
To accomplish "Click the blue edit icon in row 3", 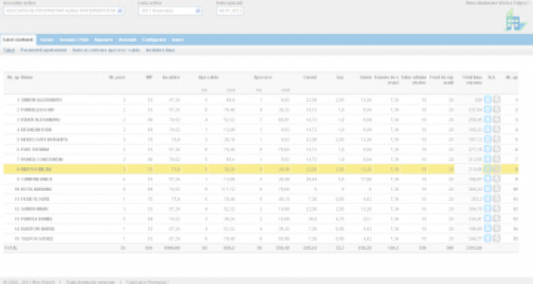I will (488, 119).
